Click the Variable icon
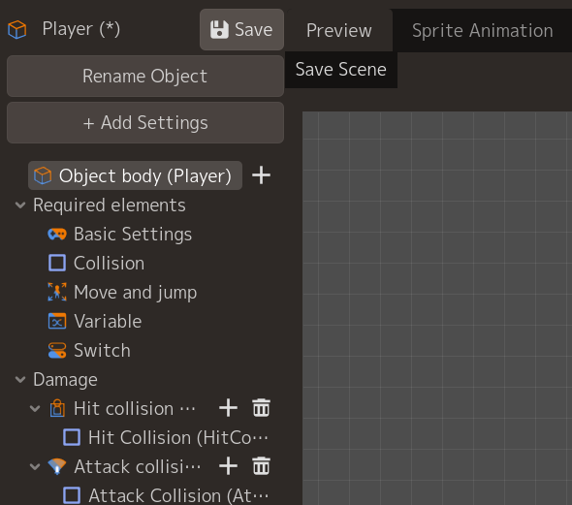This screenshot has width=572, height=505. pyautogui.click(x=57, y=321)
